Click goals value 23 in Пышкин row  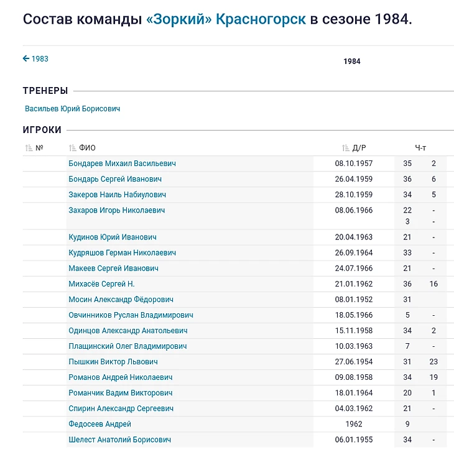point(433,362)
